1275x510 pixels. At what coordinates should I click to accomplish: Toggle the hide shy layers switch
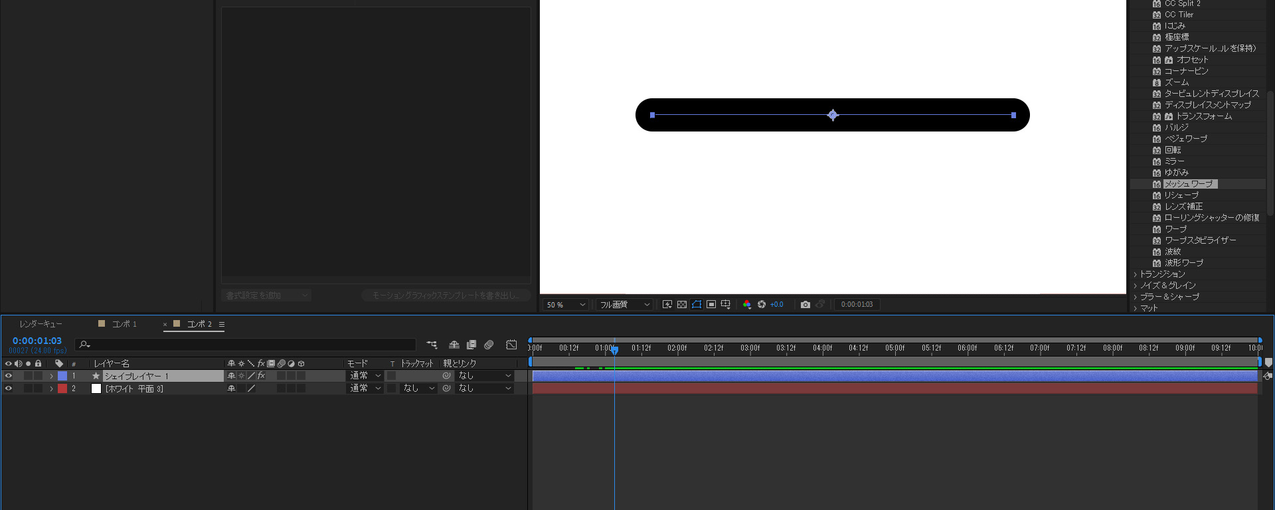pyautogui.click(x=454, y=345)
